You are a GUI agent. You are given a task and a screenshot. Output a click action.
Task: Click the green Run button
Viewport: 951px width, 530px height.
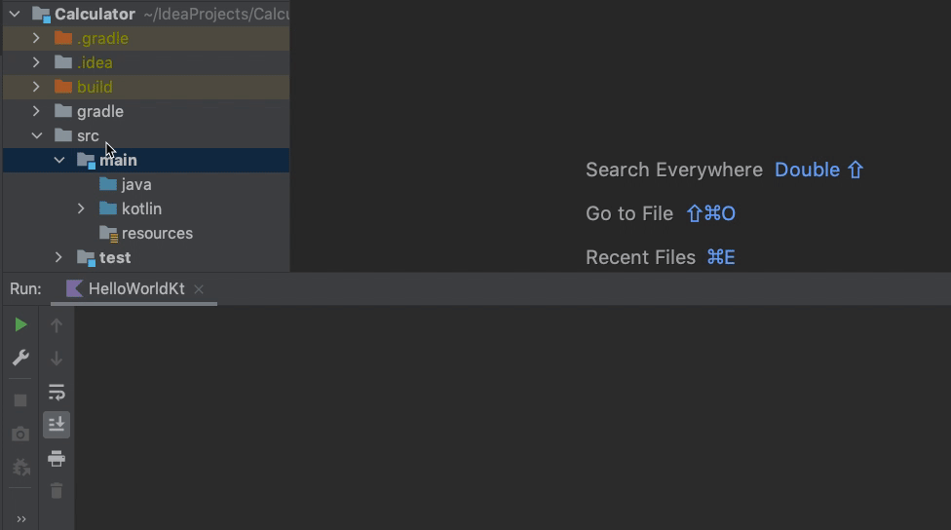pyautogui.click(x=20, y=324)
